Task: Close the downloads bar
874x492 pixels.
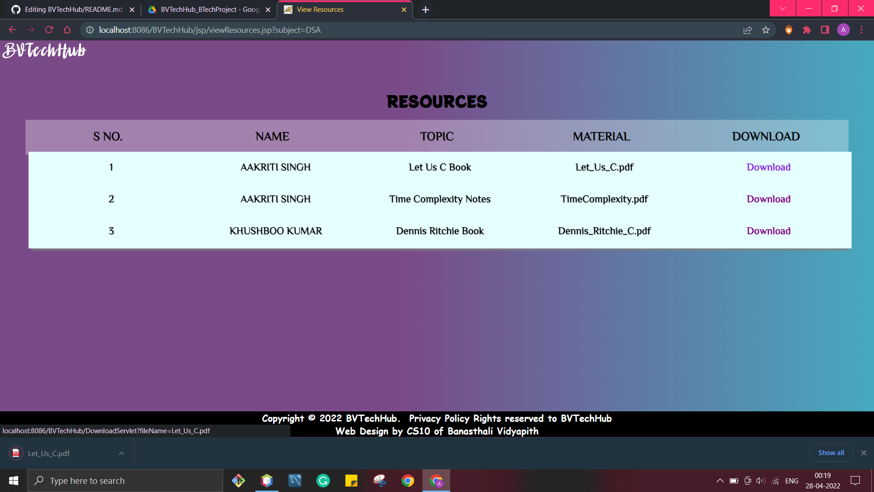Action: (x=864, y=453)
